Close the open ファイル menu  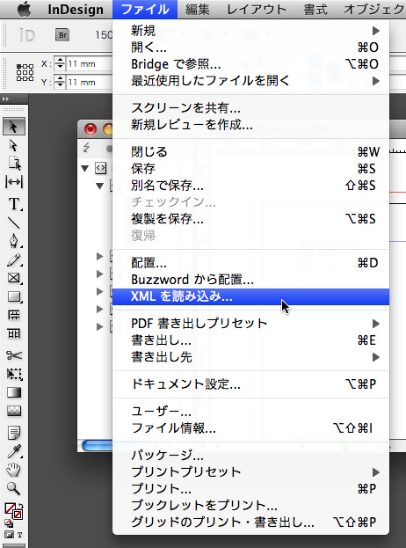click(145, 9)
